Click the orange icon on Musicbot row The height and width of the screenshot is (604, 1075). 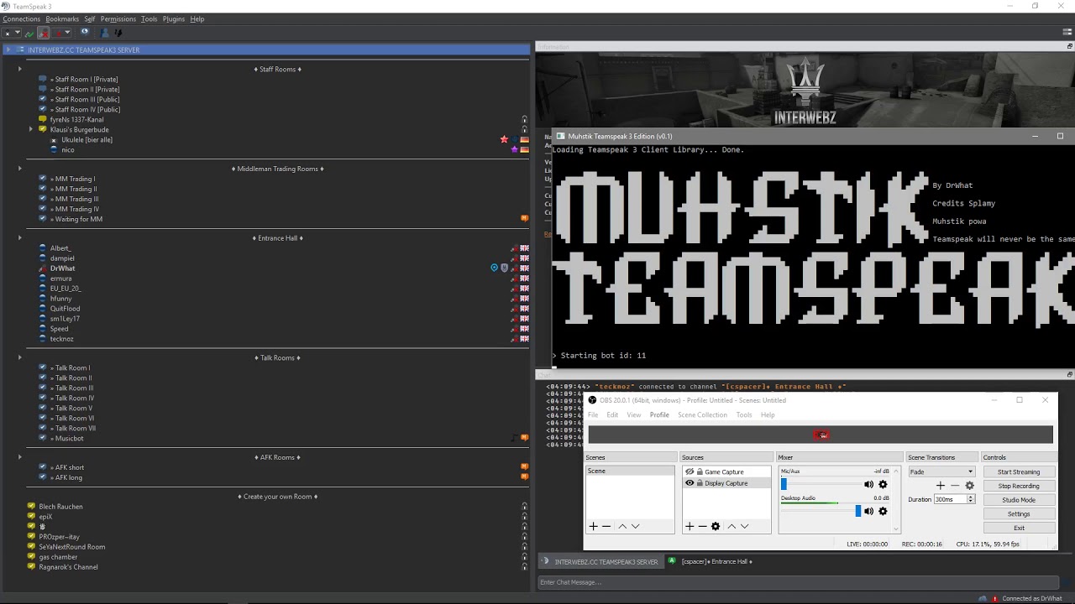[x=525, y=437]
